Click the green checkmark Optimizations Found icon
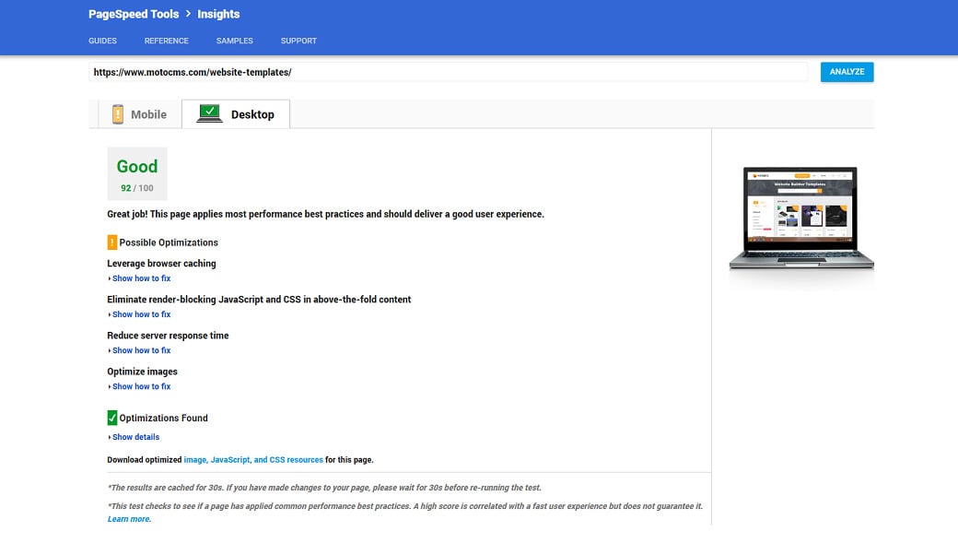The image size is (958, 555). click(112, 418)
